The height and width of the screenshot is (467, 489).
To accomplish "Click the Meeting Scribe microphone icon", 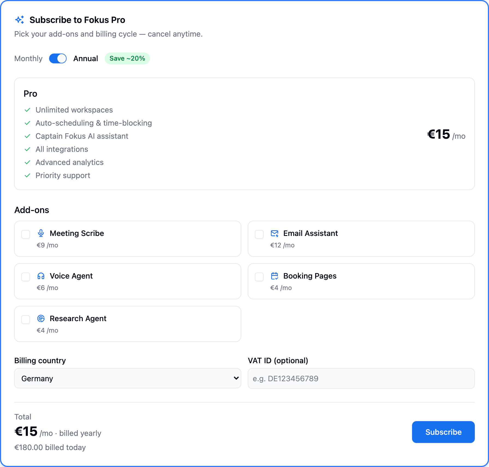I will pos(41,233).
